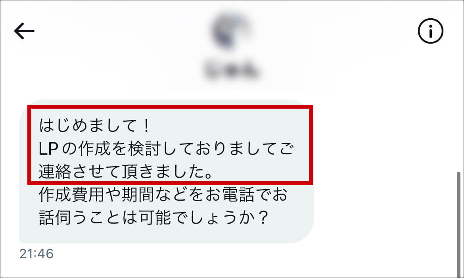Click the scrollbar thumb on right edge
This screenshot has height=278, width=464.
[458, 224]
